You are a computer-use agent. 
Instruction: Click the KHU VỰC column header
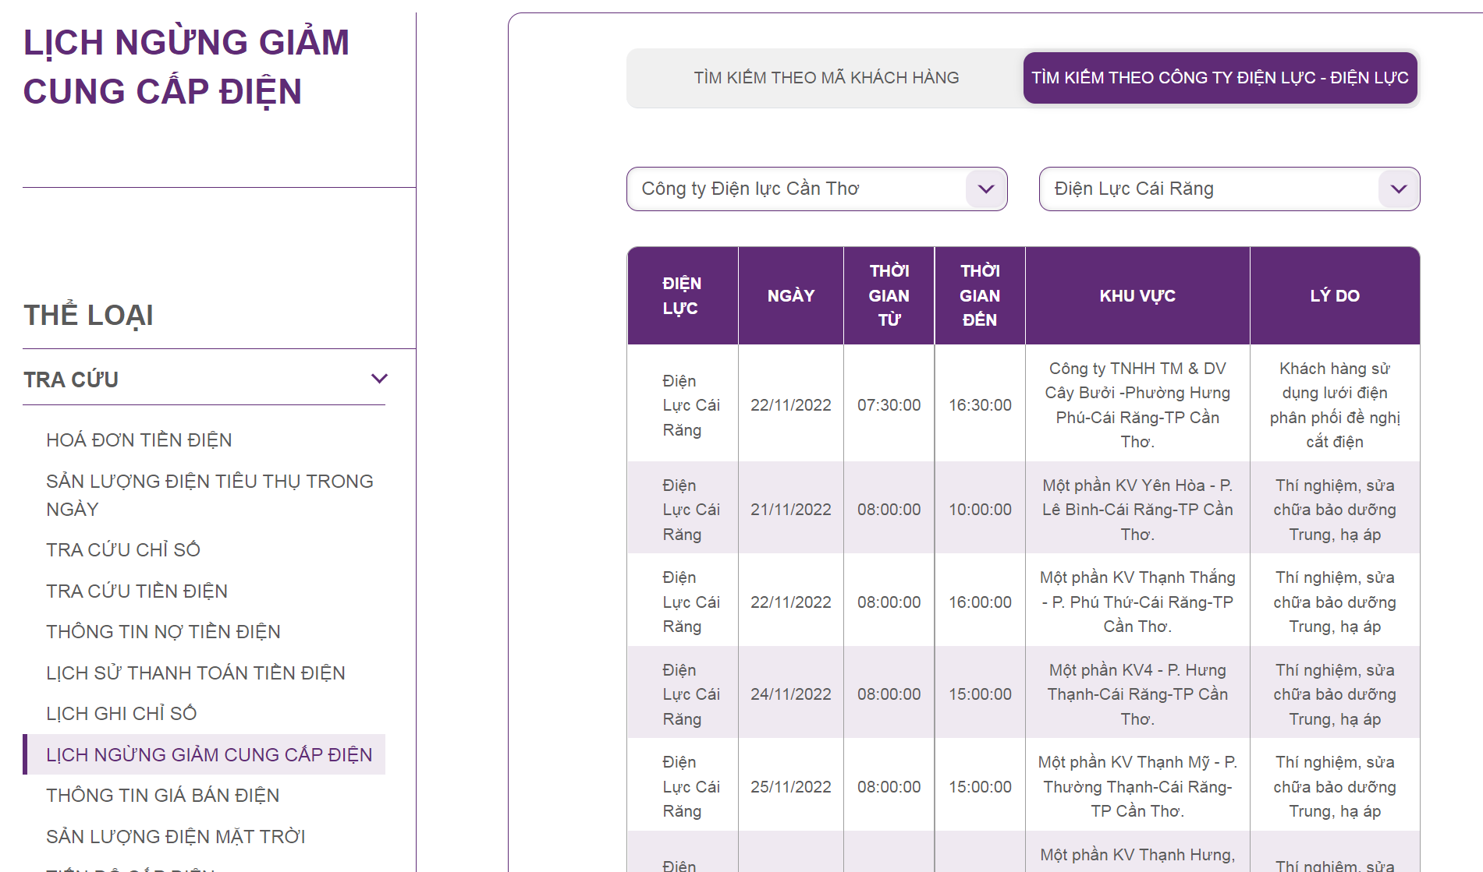1137,296
